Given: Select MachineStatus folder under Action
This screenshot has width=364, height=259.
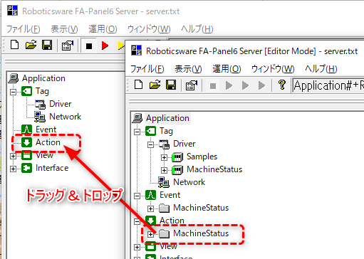Looking at the screenshot, I should pos(201,233).
